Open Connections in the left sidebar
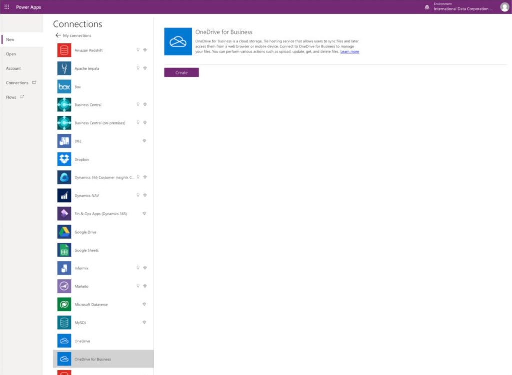512x375 pixels. [17, 83]
